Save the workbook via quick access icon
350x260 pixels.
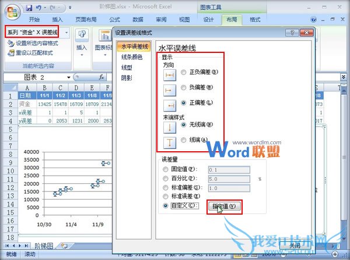pyautogui.click(x=29, y=8)
